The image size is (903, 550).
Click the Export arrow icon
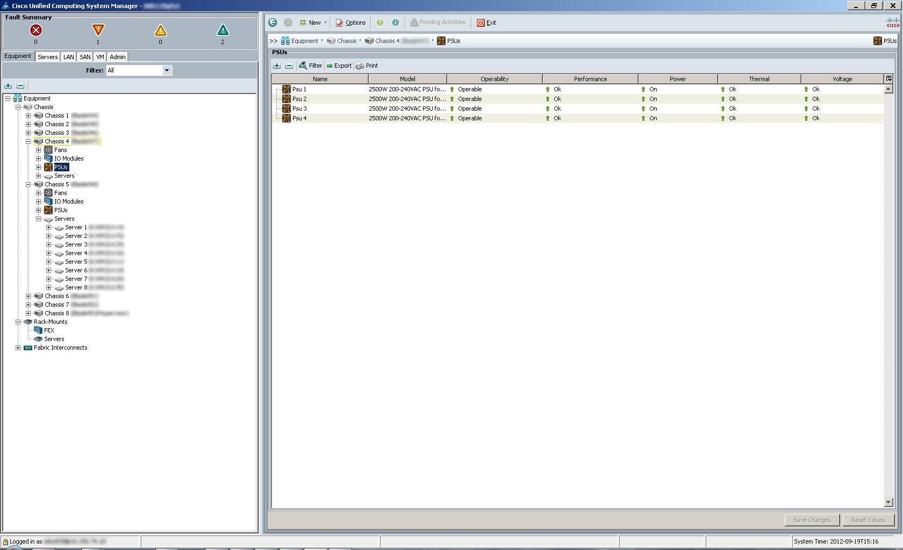coord(330,66)
